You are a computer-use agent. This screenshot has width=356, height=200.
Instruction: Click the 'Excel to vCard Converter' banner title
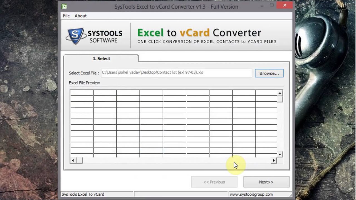[x=199, y=33]
